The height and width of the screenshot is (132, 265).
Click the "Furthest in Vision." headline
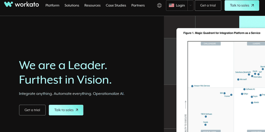click(65, 80)
